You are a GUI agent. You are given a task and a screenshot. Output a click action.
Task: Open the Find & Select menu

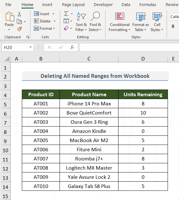click(95, 22)
